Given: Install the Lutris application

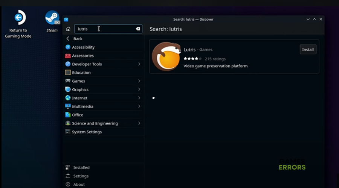Looking at the screenshot, I should [308, 49].
